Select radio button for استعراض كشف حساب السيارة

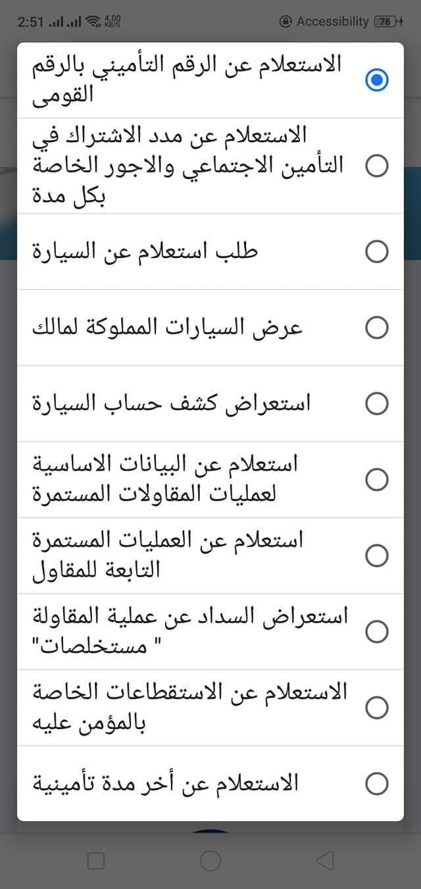coord(376,403)
